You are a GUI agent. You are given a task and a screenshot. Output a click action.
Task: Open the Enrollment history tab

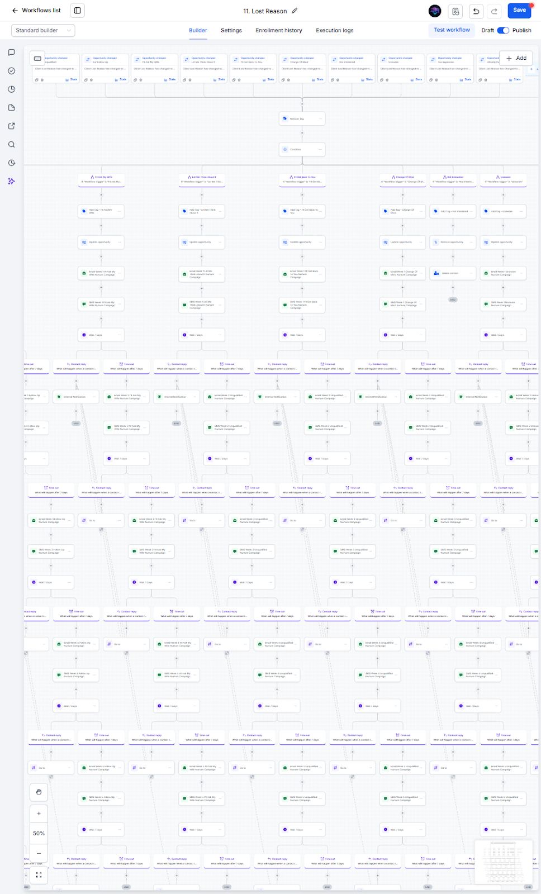tap(279, 31)
